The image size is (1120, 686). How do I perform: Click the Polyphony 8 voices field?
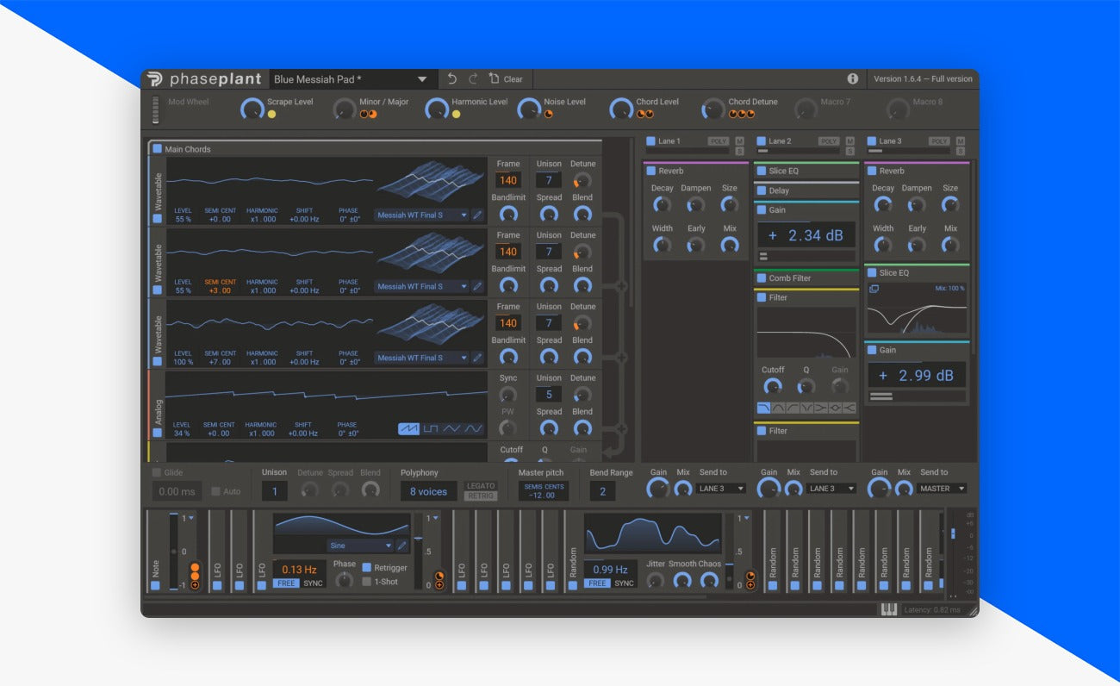[x=428, y=491]
